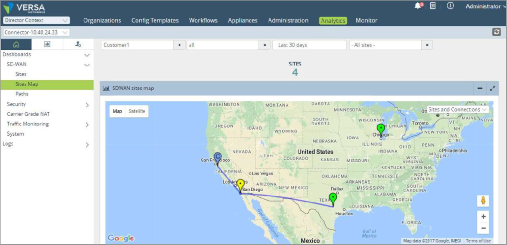Viewport: 507px width, 245px height.
Task: Collapse the SD-WAN tree section
Action: pos(87,65)
